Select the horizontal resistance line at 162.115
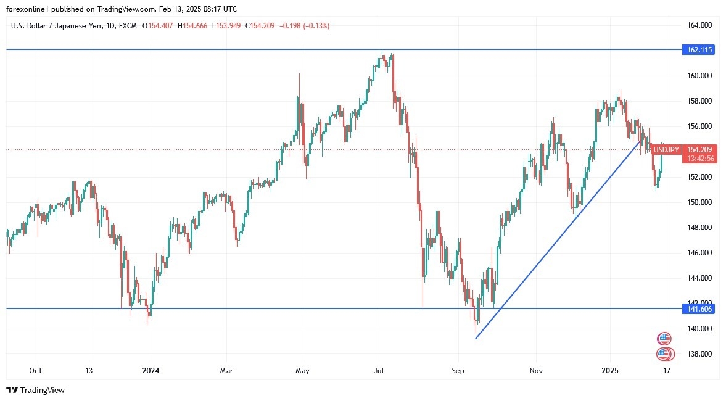 coord(247,49)
